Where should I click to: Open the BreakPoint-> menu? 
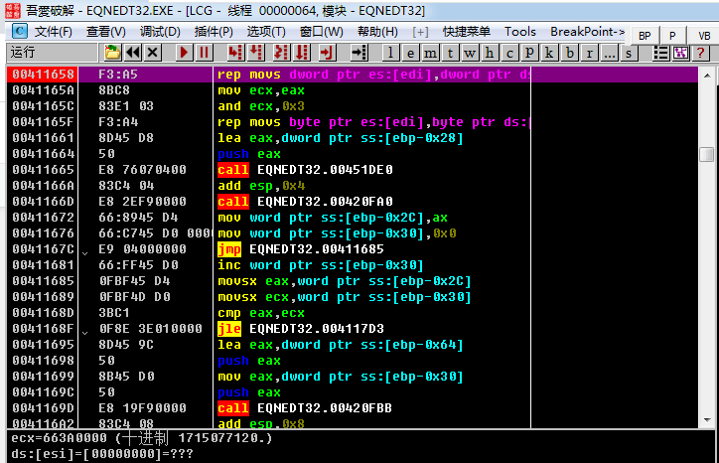pyautogui.click(x=587, y=32)
